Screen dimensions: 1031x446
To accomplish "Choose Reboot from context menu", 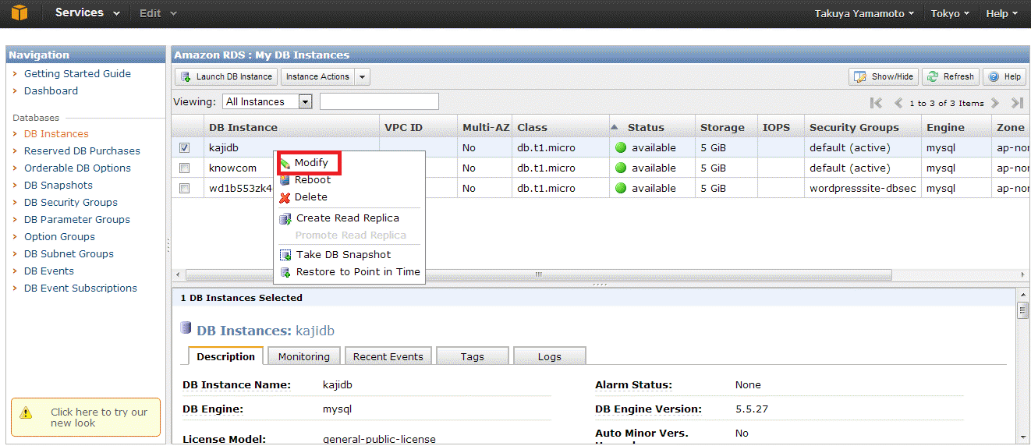I will click(313, 180).
